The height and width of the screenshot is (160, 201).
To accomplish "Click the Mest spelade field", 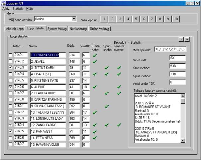I will pos(170,49).
